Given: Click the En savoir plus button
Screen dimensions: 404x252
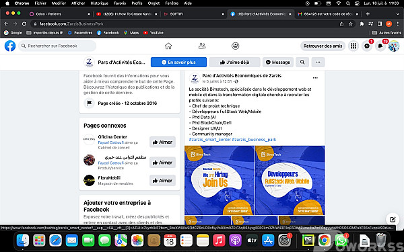Looking at the screenshot, I should click(x=178, y=62).
